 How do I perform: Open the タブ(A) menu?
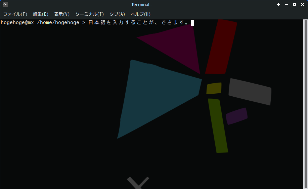[117, 14]
